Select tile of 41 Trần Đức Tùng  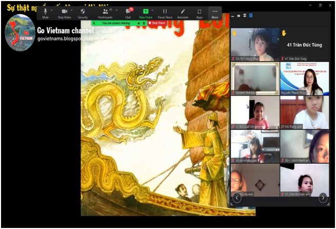(x=305, y=45)
